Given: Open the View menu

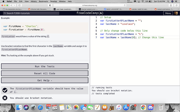Looking at the screenshot, I should 27,1.
